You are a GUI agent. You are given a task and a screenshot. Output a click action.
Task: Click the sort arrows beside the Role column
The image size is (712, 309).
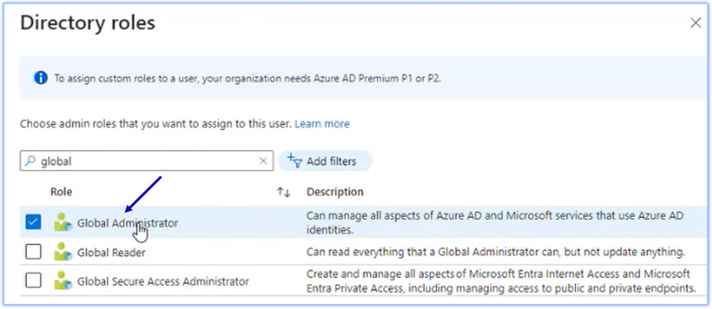pos(284,192)
